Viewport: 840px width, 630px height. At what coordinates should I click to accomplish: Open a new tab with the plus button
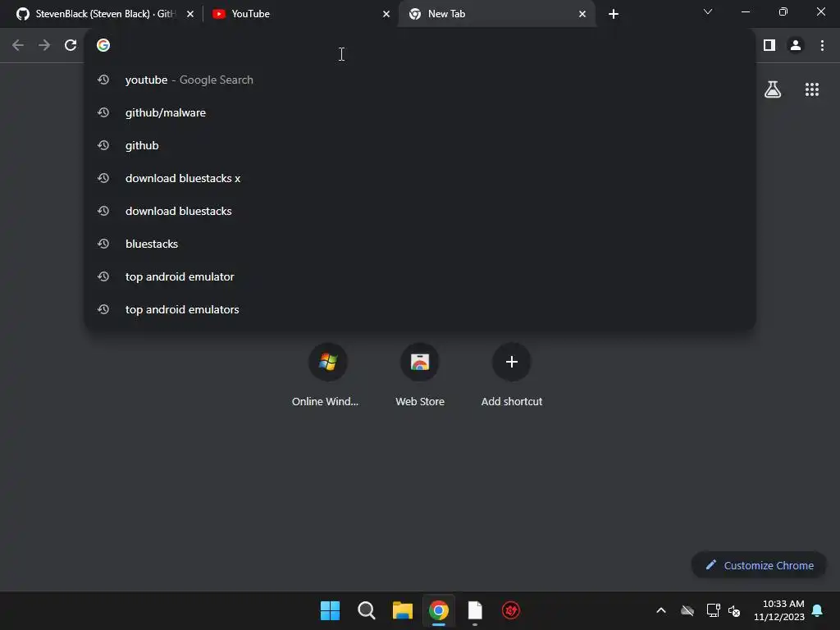(614, 14)
